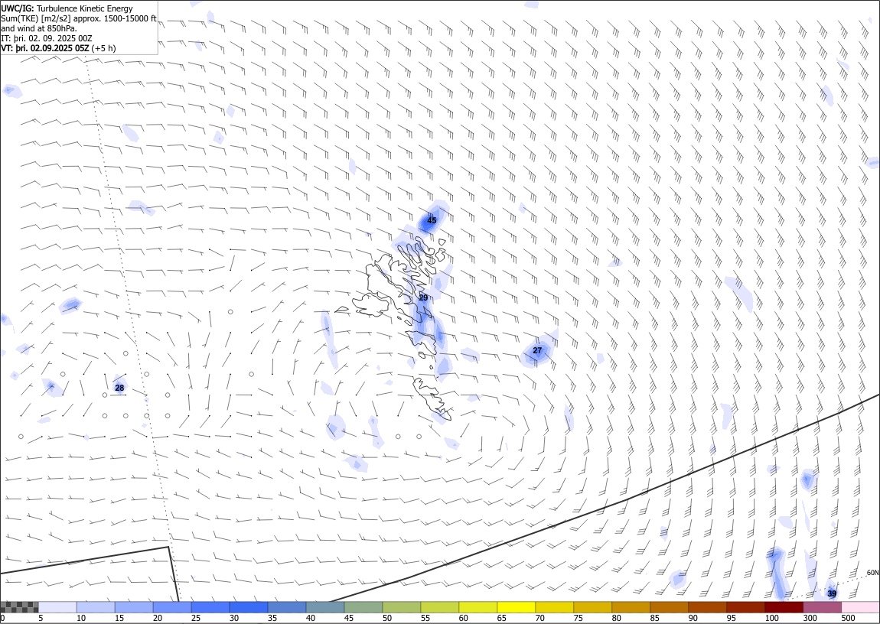Click the 'and wind at 850hPa.' text
Image resolution: width=880 pixels, height=624 pixels.
point(39,28)
